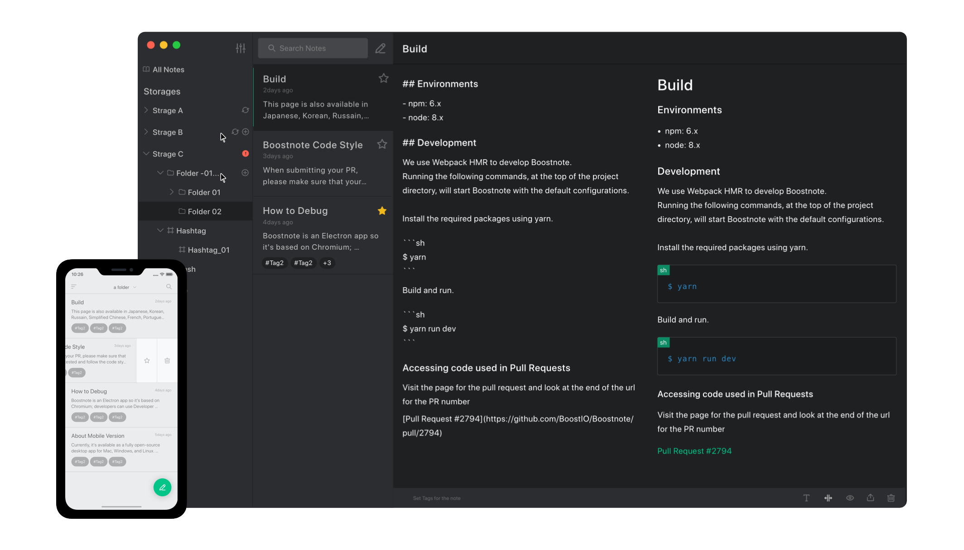The height and width of the screenshot is (550, 964).
Task: Expand the Hashtag section
Action: [x=161, y=230]
